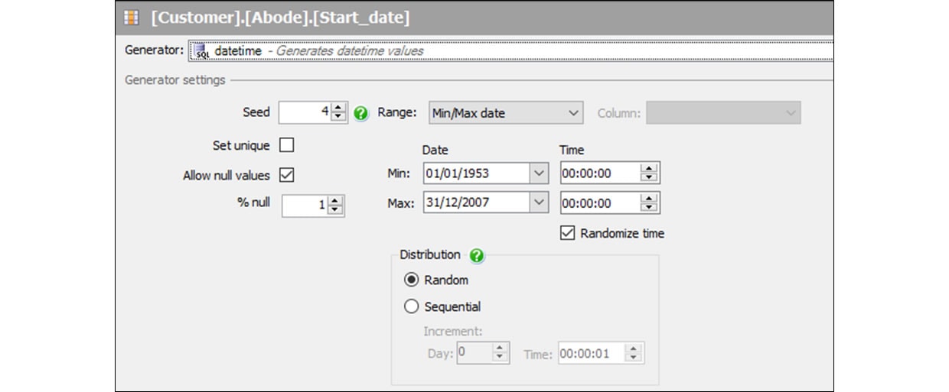Image resolution: width=949 pixels, height=392 pixels.
Task: Adjust the Increment Day spinner
Action: [x=501, y=353]
